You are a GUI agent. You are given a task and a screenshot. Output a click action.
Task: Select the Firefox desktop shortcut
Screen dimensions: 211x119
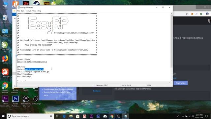tap(5, 59)
